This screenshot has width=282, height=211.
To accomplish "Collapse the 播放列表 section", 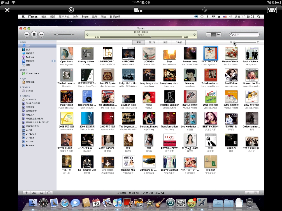I will coord(20,96).
